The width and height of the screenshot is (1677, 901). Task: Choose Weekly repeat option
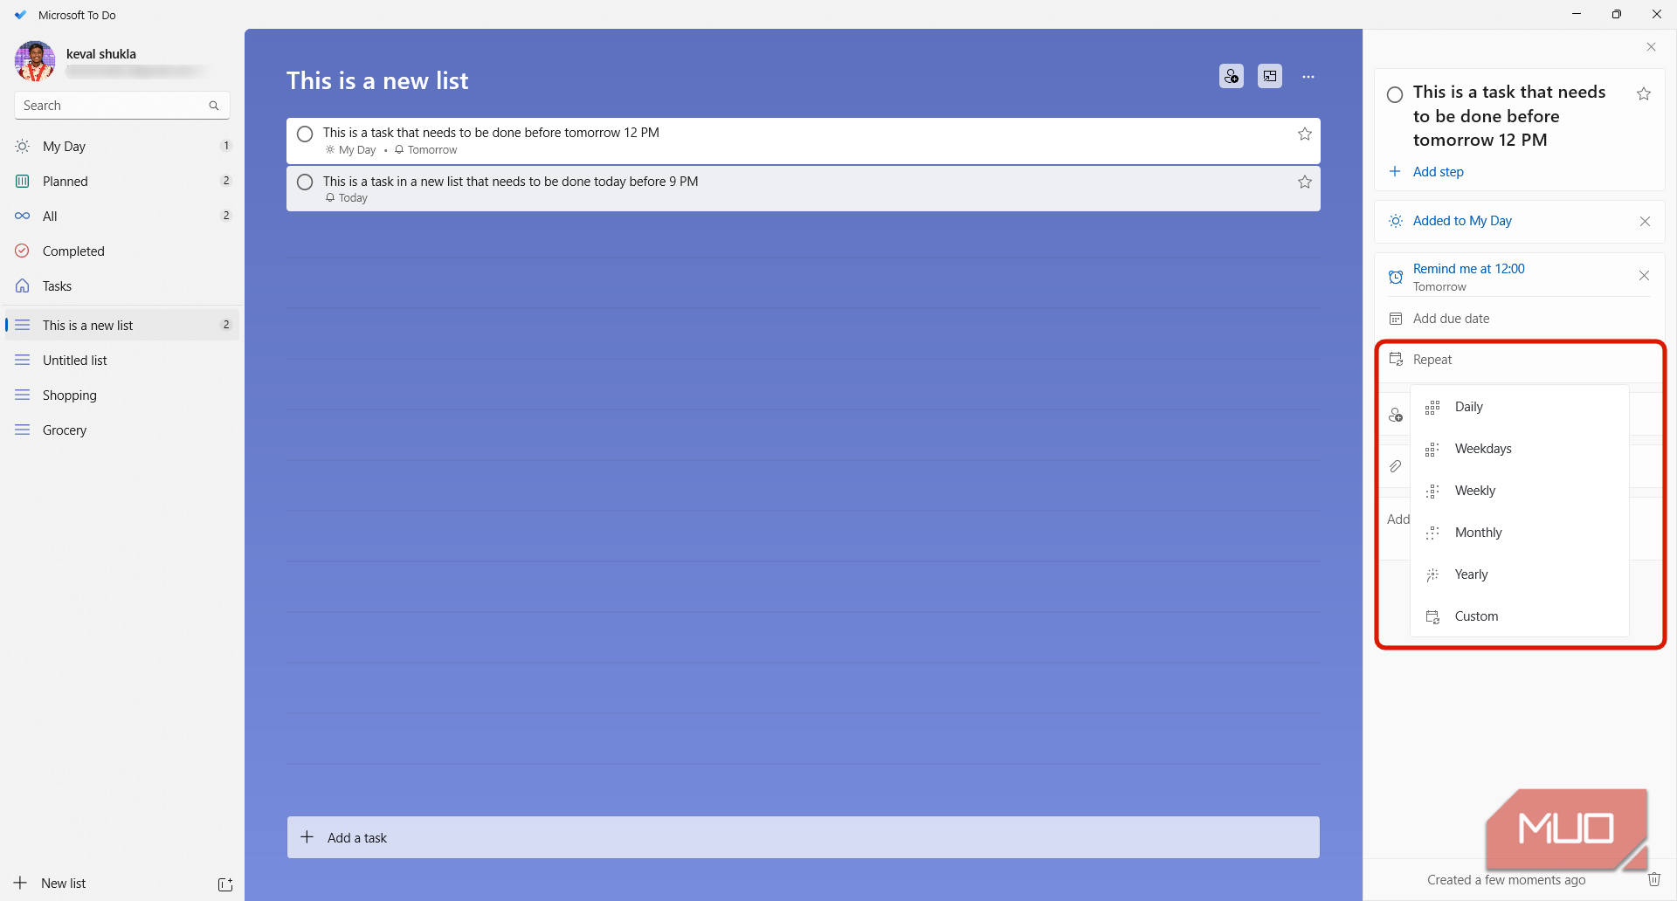click(1520, 491)
